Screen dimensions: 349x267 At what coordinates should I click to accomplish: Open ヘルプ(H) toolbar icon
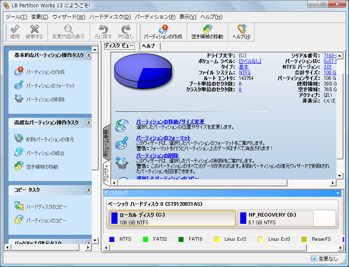tap(242, 29)
